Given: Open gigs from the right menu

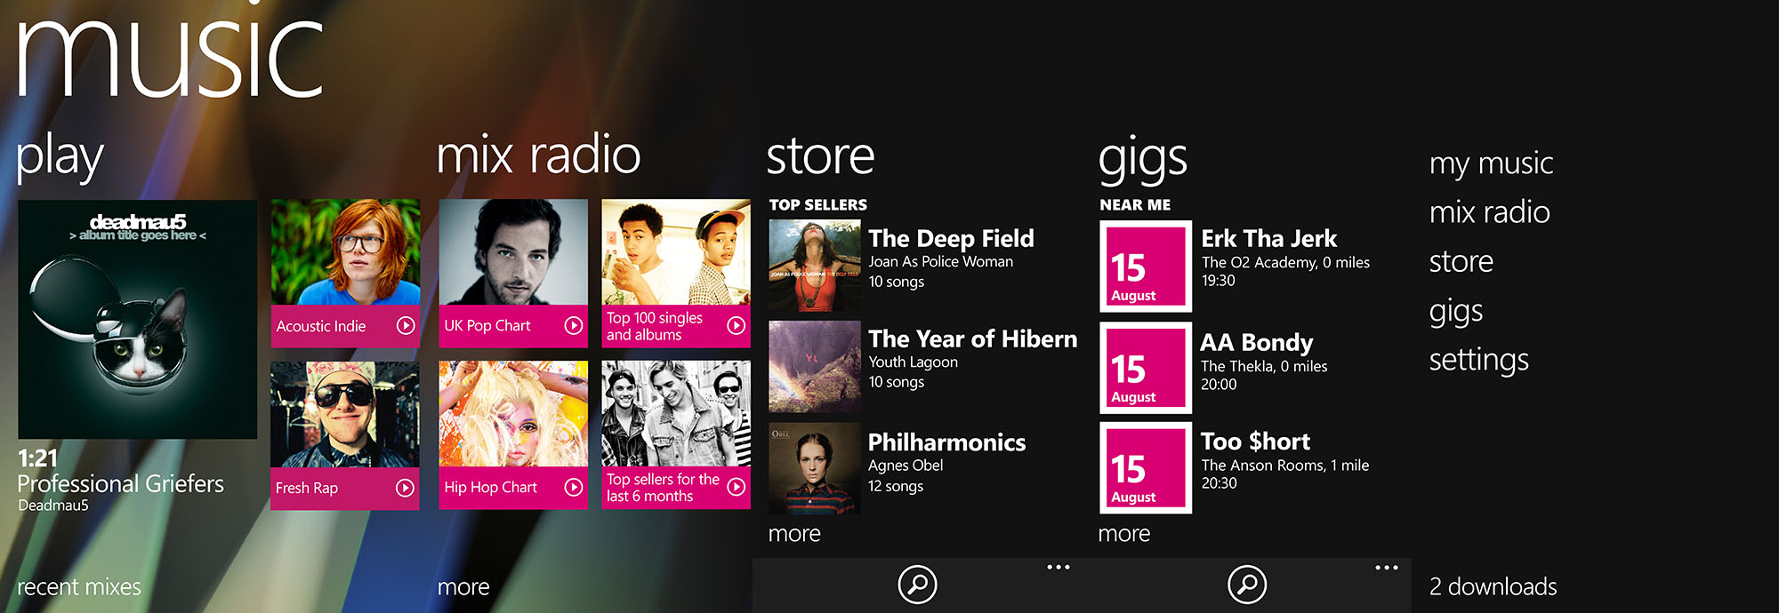Looking at the screenshot, I should [x=1455, y=311].
